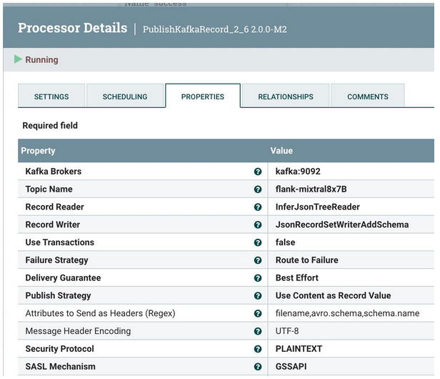This screenshot has width=440, height=379.
Task: Click Delivery Guarantee help icon
Action: [x=258, y=277]
